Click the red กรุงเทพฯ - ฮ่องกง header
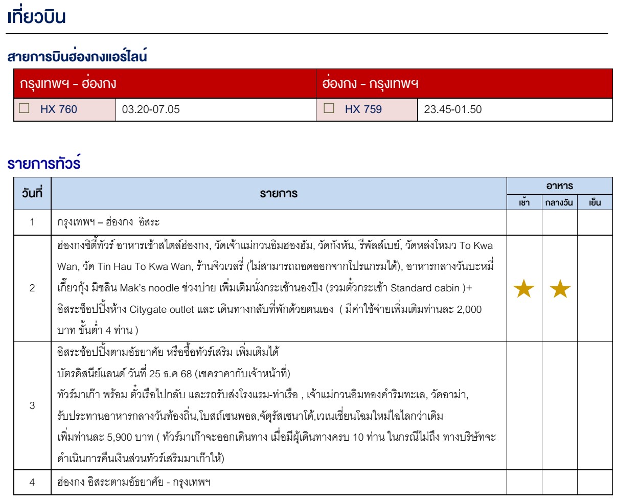This screenshot has width=618, height=502. (68, 83)
